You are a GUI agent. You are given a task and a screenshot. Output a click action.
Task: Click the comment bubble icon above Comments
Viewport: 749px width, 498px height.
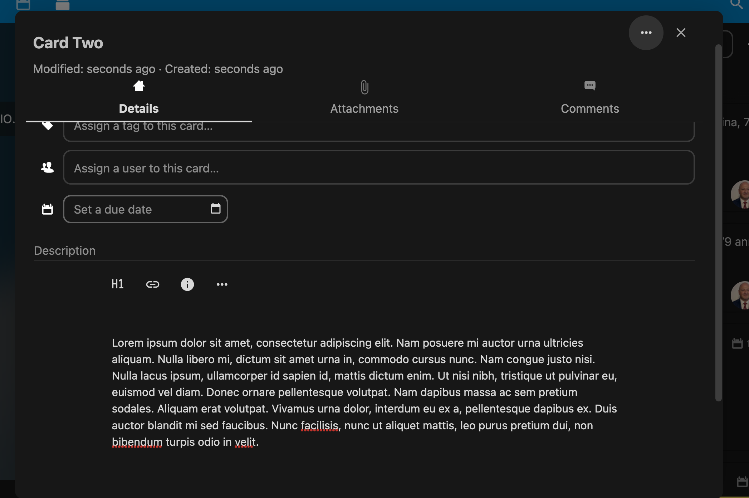point(589,86)
